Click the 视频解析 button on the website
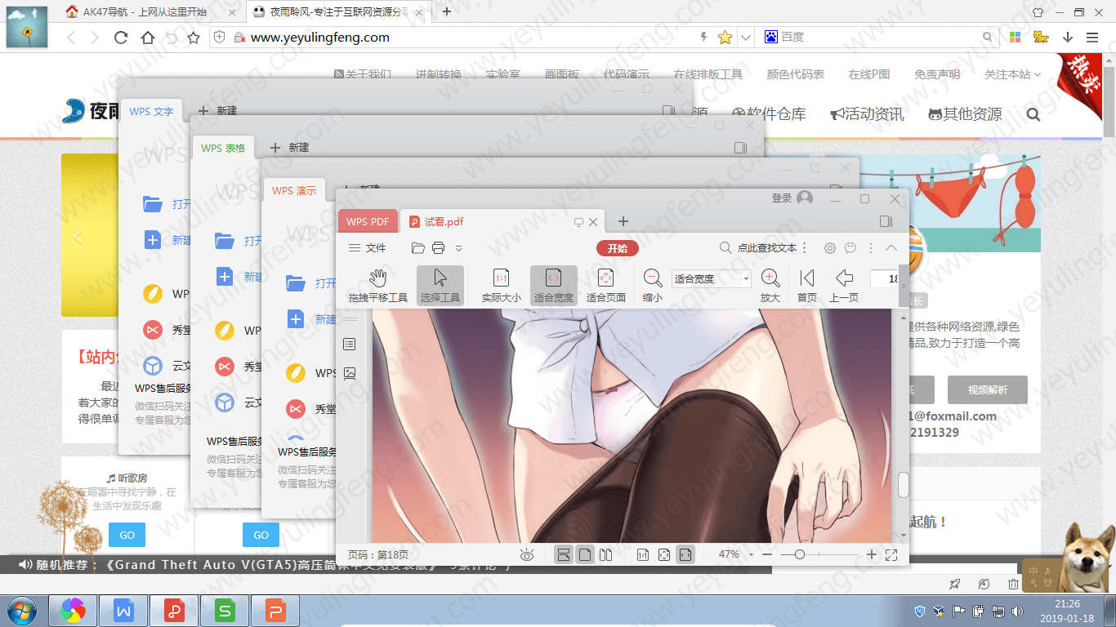 (988, 389)
